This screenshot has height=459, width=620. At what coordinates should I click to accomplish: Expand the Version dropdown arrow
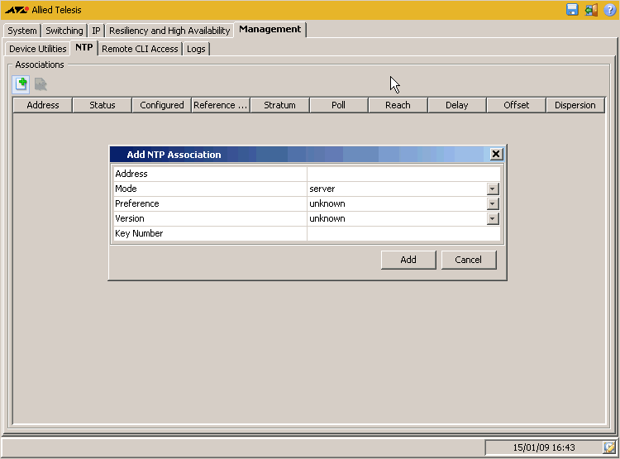(493, 218)
